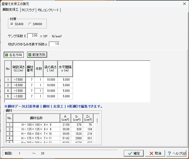189x159 pixels.
Task: Click the green checkmark 確定 button
Action: coord(134,153)
